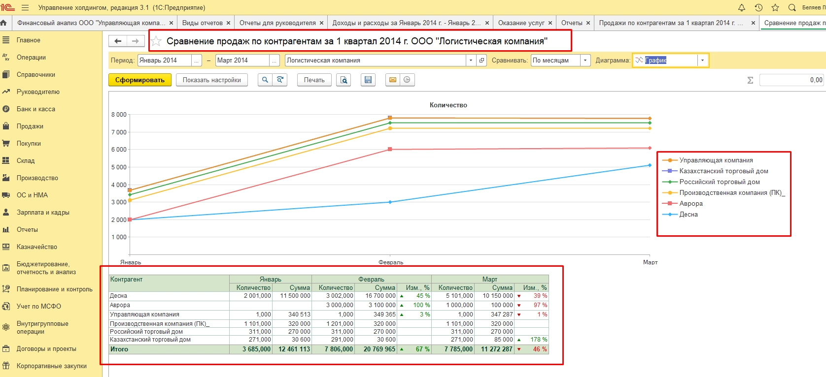The width and height of the screenshot is (826, 377).
Task: Add report to favorites via title star
Action: [156, 41]
